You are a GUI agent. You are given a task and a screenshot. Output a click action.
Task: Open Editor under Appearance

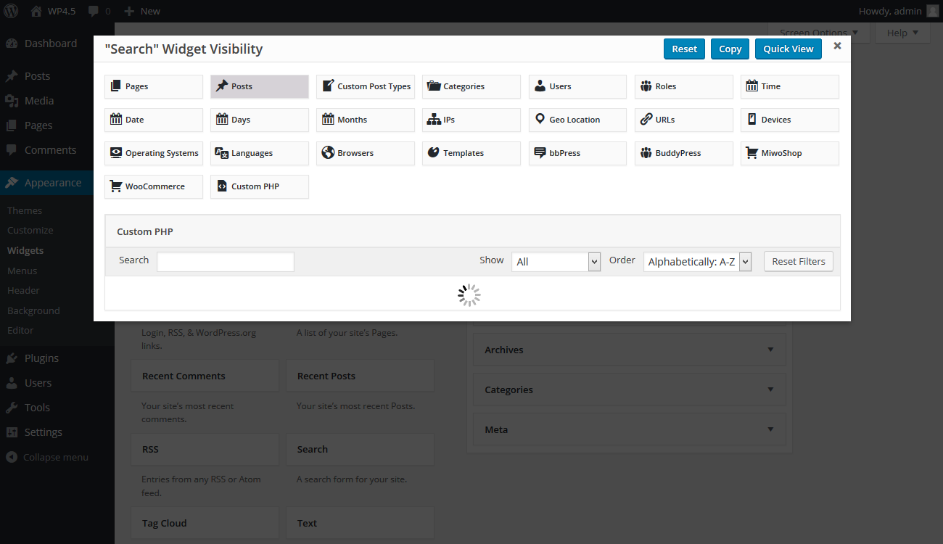click(x=20, y=330)
